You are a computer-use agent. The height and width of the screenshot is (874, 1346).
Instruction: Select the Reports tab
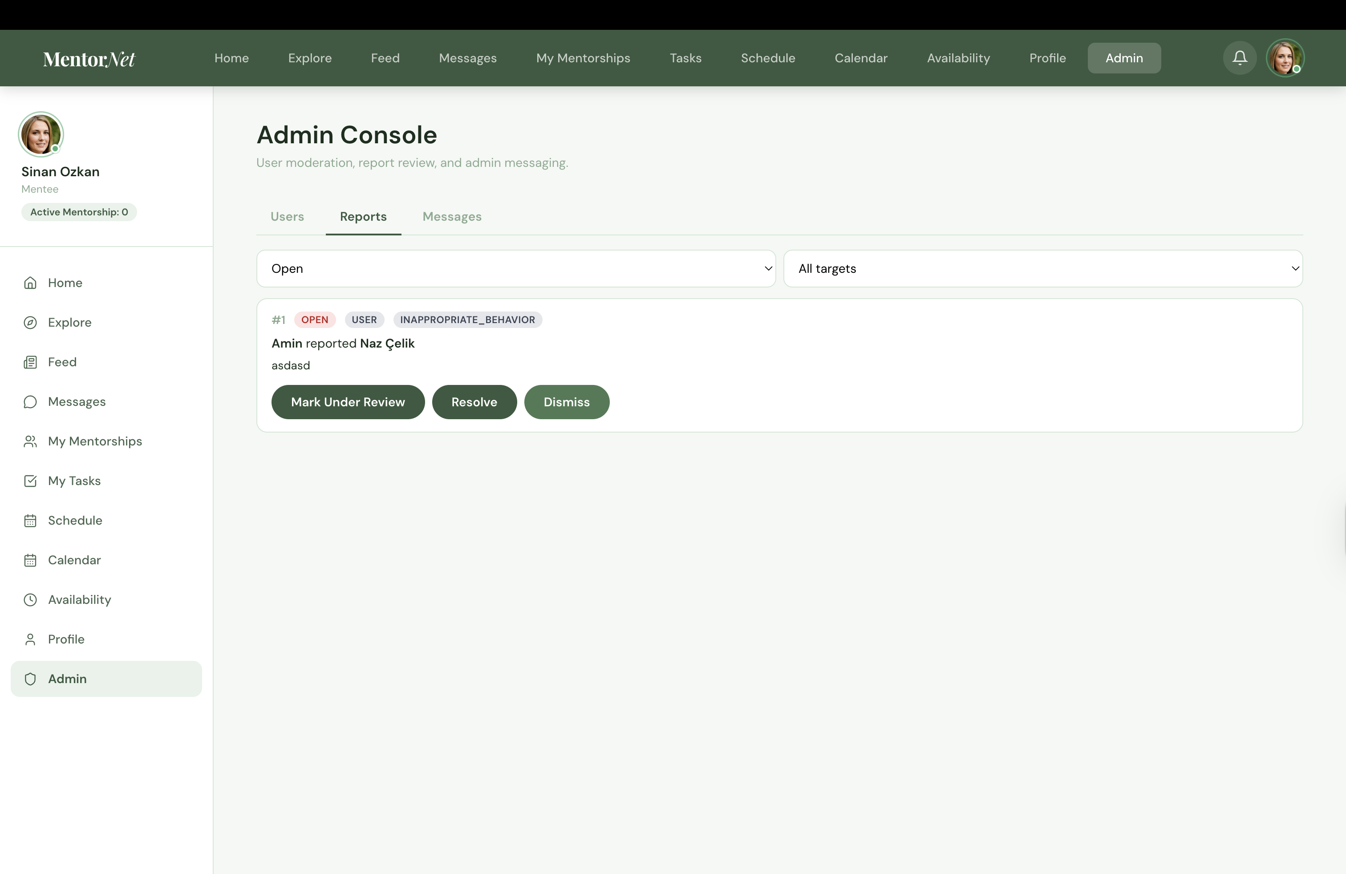363,217
